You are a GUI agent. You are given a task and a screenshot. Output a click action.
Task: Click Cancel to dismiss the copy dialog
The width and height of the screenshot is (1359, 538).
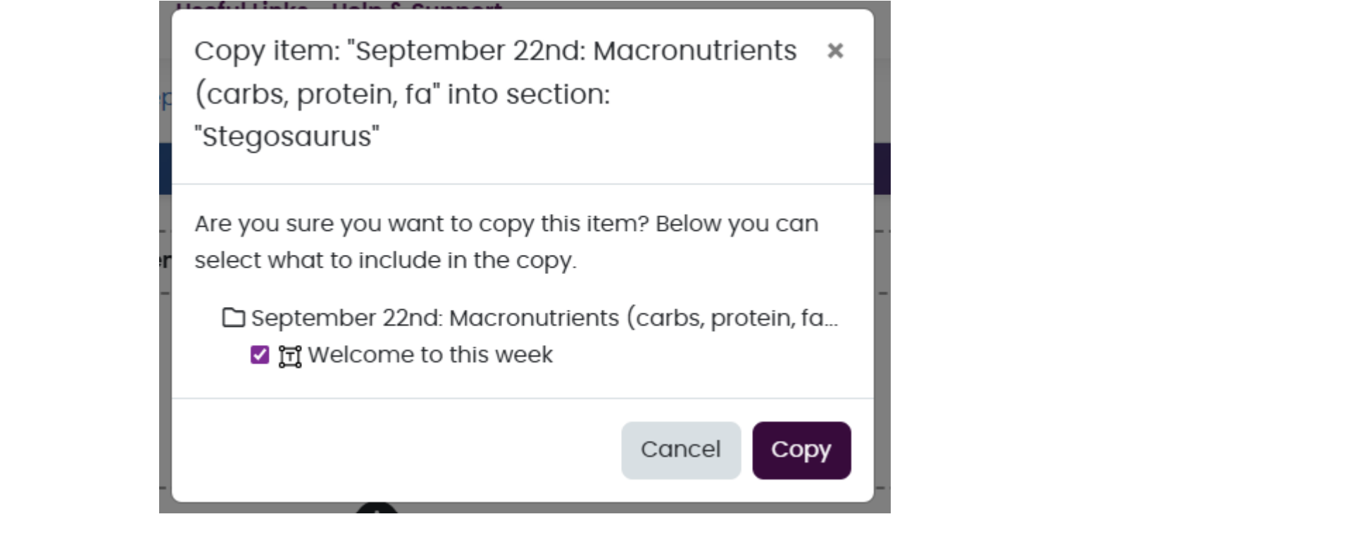pyautogui.click(x=680, y=449)
